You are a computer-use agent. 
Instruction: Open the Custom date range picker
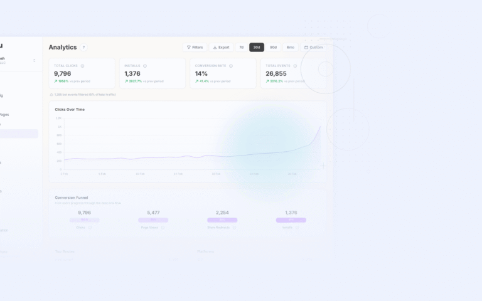(x=313, y=47)
